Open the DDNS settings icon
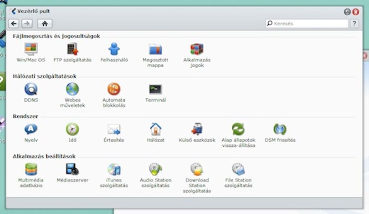 point(31,89)
